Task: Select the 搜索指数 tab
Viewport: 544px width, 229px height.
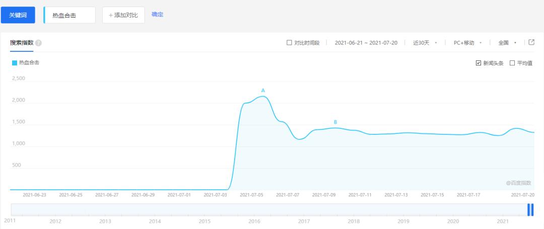Action: click(x=22, y=43)
